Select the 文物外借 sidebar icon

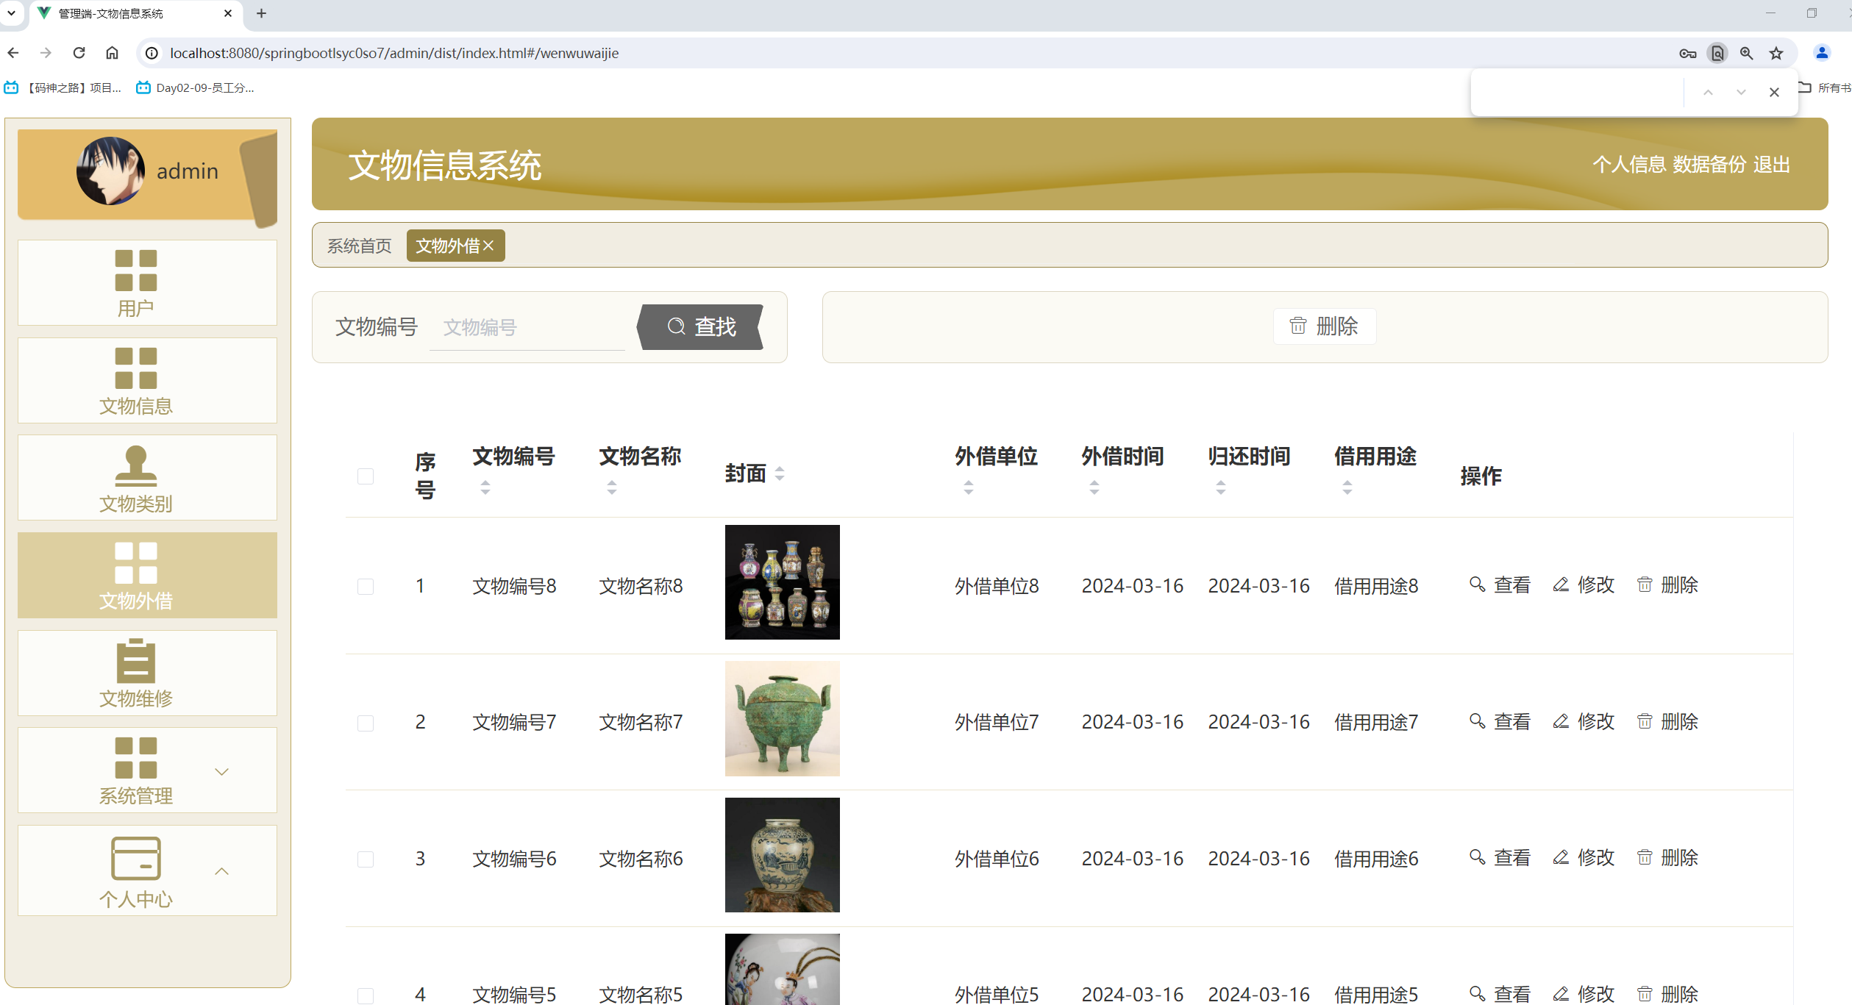[x=136, y=563]
